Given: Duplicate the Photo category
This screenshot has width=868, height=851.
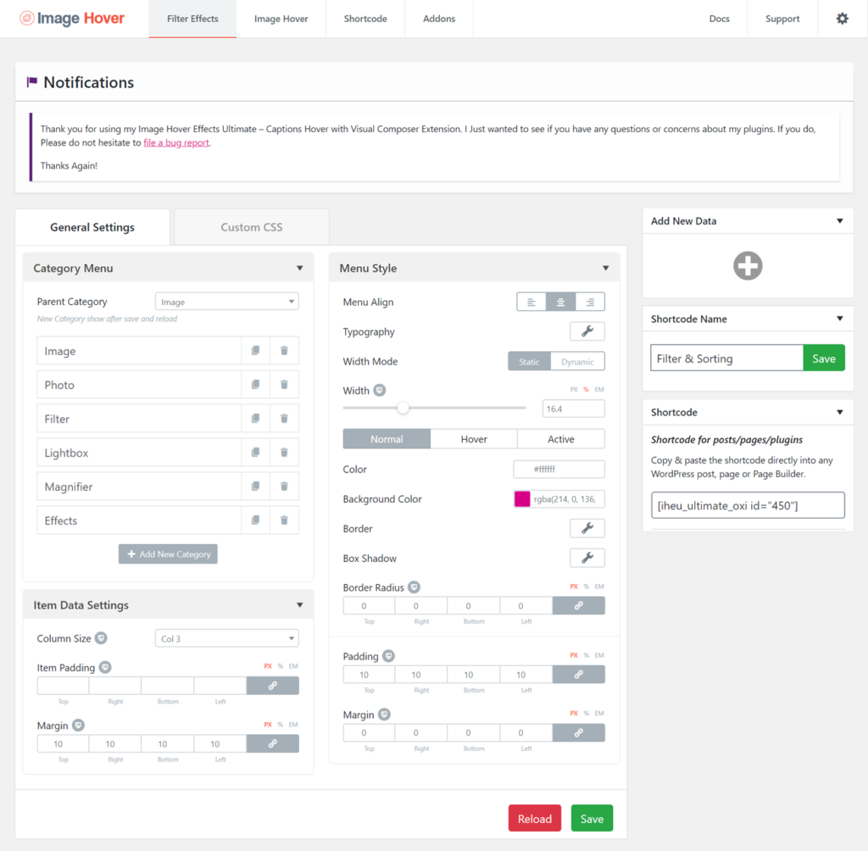Looking at the screenshot, I should (256, 384).
